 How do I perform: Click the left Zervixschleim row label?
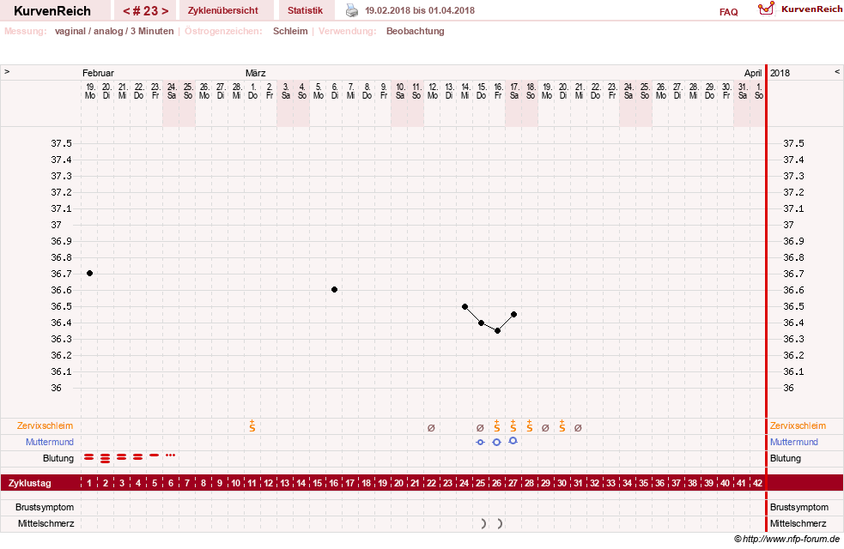point(46,425)
